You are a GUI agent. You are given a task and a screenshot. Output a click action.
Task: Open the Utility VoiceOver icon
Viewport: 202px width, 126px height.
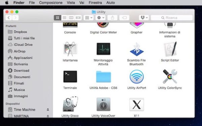click(103, 104)
